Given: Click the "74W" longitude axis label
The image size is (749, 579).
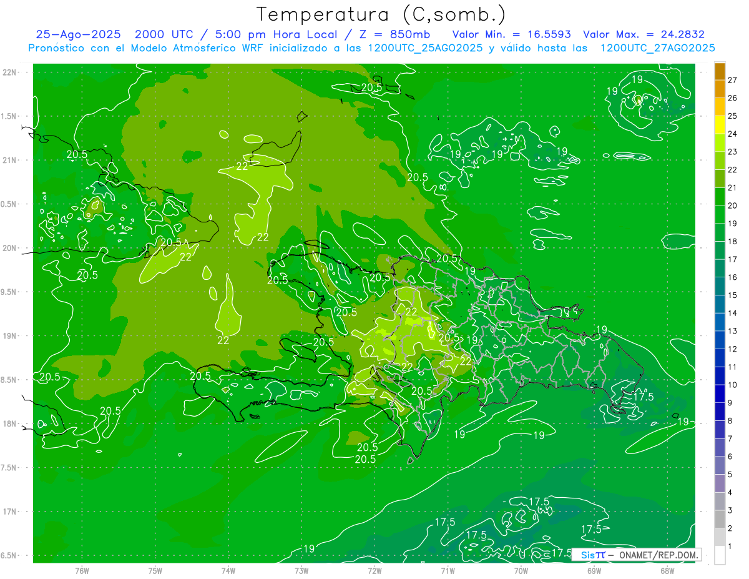Looking at the screenshot, I should coord(228,571).
